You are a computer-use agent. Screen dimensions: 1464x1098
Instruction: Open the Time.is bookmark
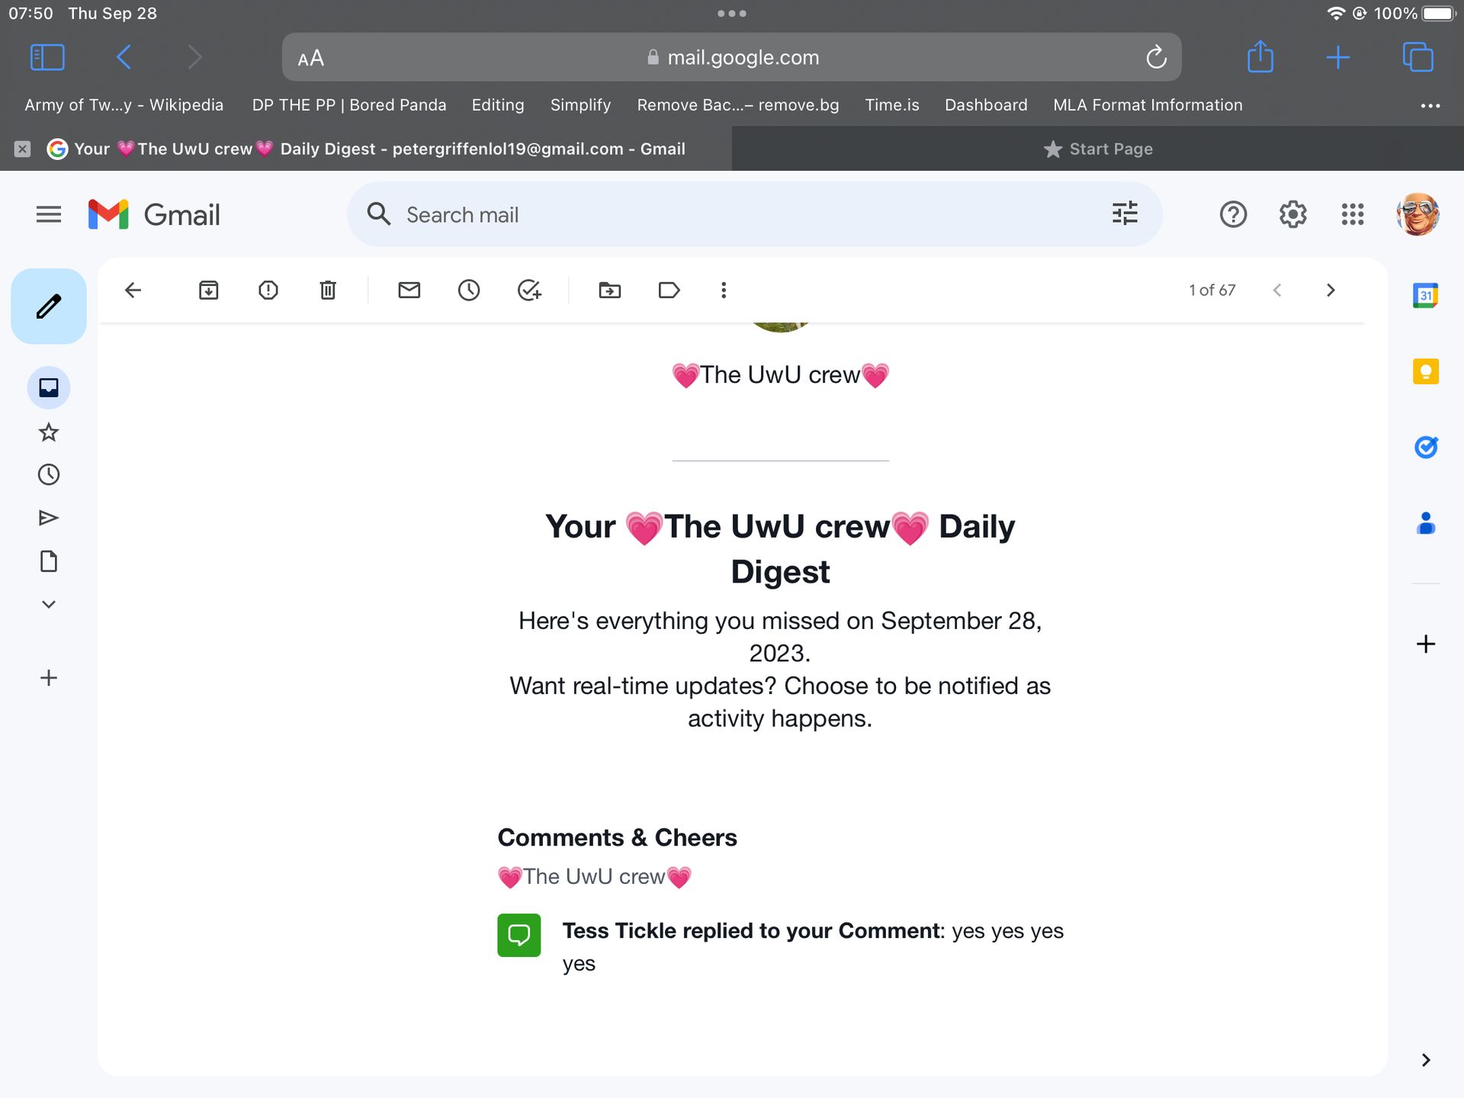pos(891,105)
